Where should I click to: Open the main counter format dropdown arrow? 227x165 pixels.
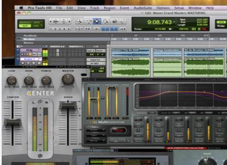[x=174, y=22]
